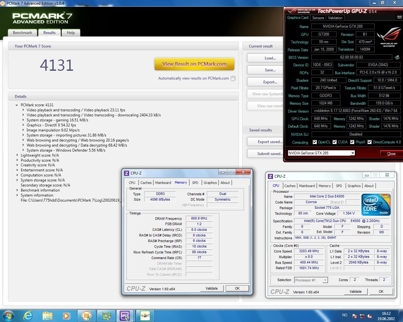Switch to the Benchmark tab in PCMark
The width and height of the screenshot is (403, 322).
click(22, 33)
